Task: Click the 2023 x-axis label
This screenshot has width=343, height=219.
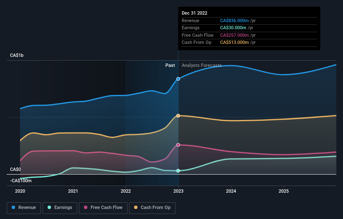Action: [178, 191]
